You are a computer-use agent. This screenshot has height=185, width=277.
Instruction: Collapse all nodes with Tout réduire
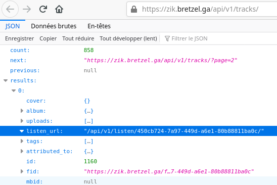[x=78, y=38]
